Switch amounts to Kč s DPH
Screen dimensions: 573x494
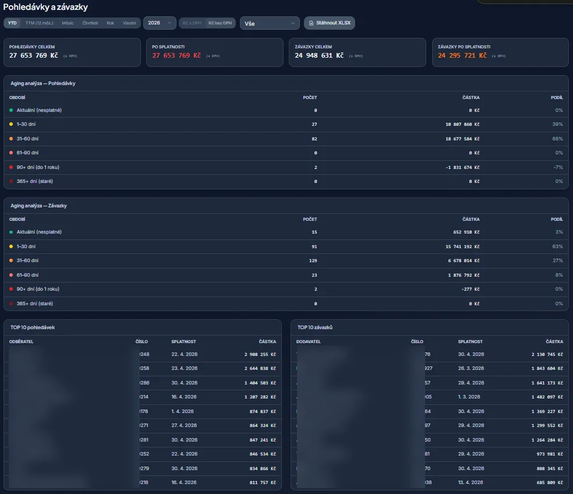[x=192, y=23]
